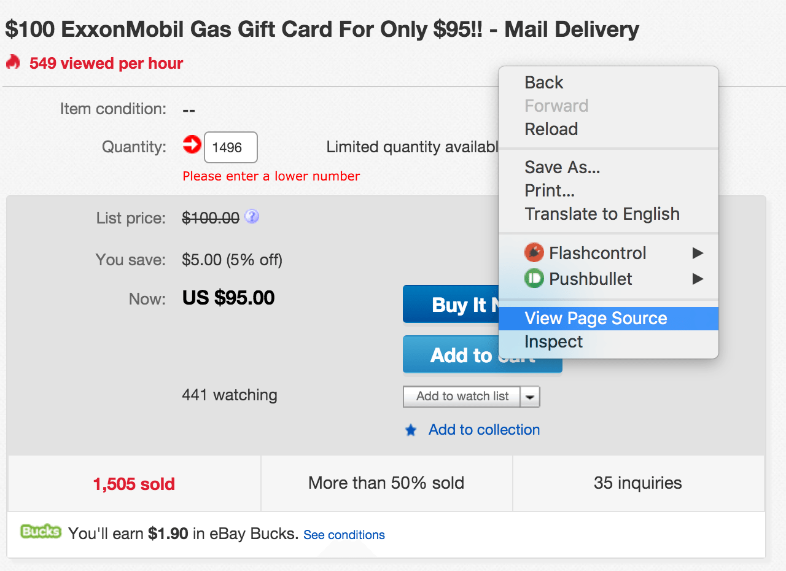
Task: Click the Flashcontrol extension icon
Action: [534, 253]
